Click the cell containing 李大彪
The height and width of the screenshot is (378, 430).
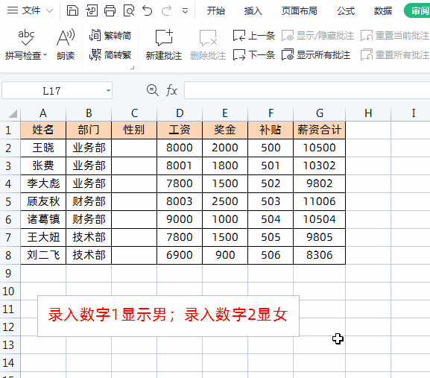[x=43, y=183]
